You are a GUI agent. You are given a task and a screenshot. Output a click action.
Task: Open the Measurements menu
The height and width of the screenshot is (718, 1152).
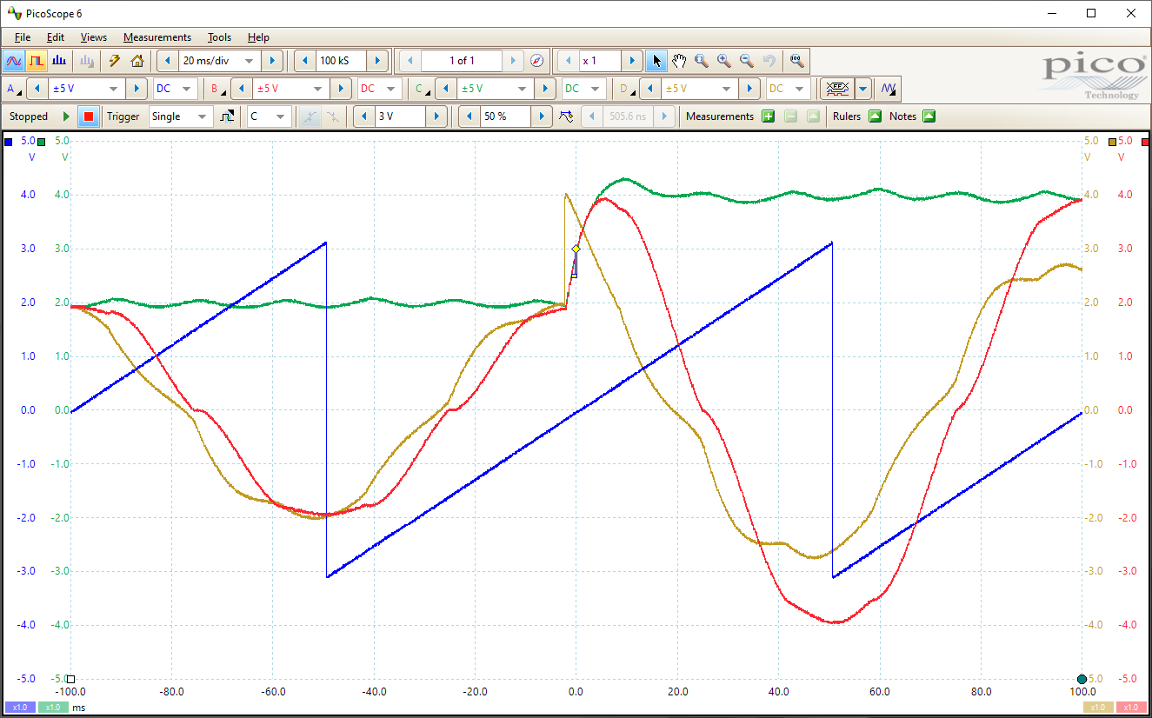click(157, 37)
